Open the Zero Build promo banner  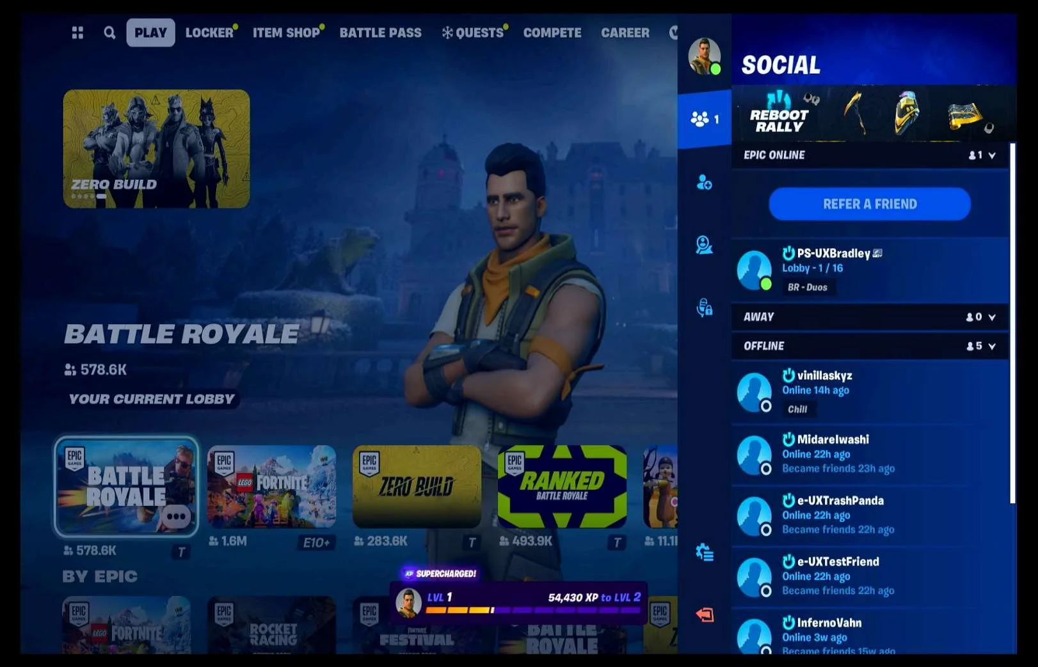[156, 148]
